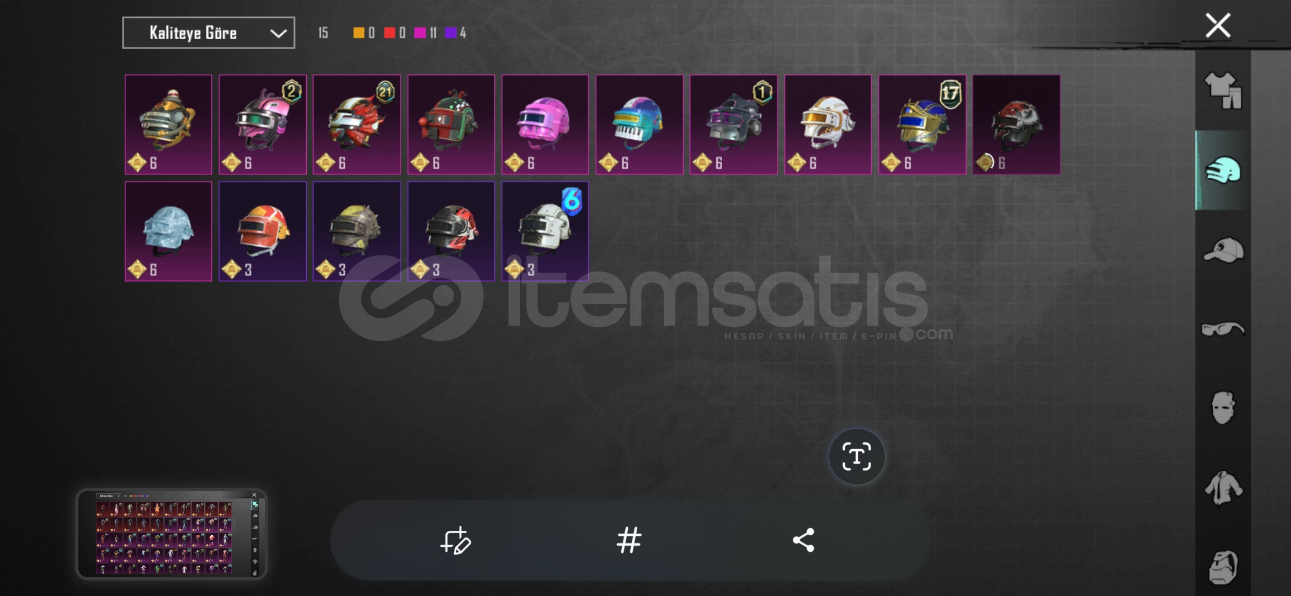The height and width of the screenshot is (596, 1291).
Task: Select the ice crystal helmet skin
Action: pyautogui.click(x=168, y=232)
